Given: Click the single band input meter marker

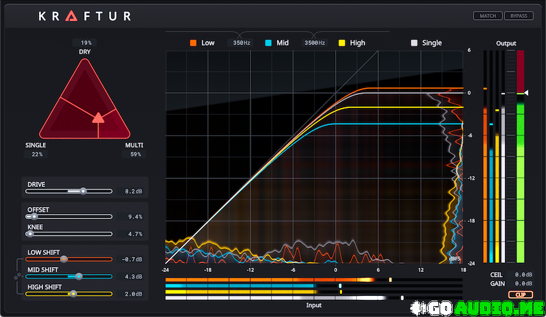Looking at the screenshot, I should coord(402,298).
